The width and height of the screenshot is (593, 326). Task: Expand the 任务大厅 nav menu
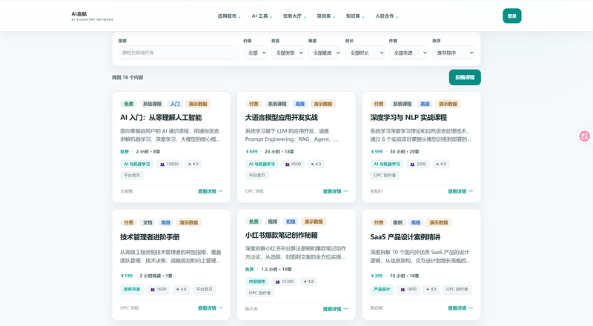click(x=294, y=16)
